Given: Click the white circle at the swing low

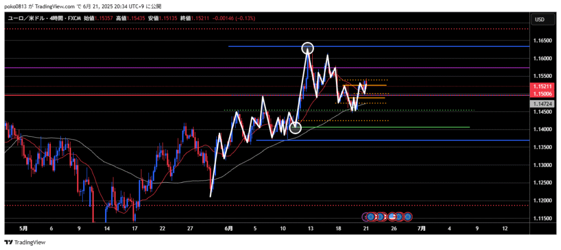Looking at the screenshot, I should coord(295,128).
